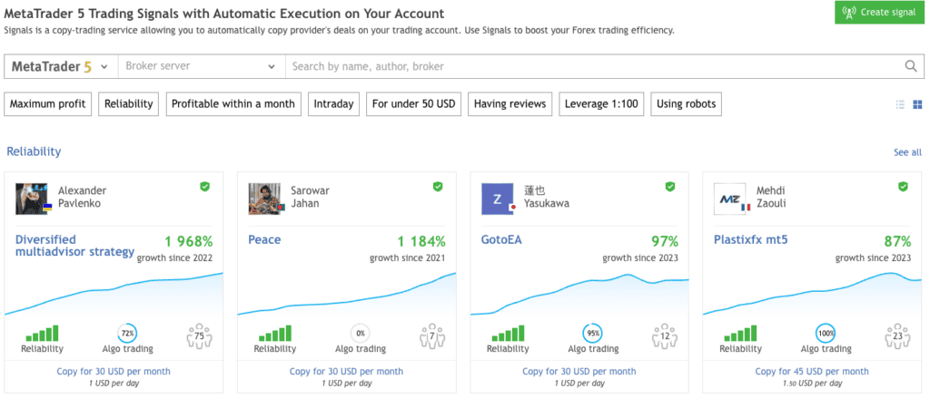Click the 1 184% growth value
The height and width of the screenshot is (408, 930).
[421, 241]
